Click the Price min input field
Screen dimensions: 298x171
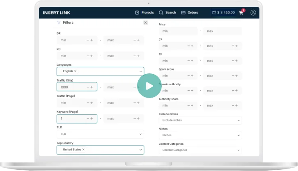point(177,31)
